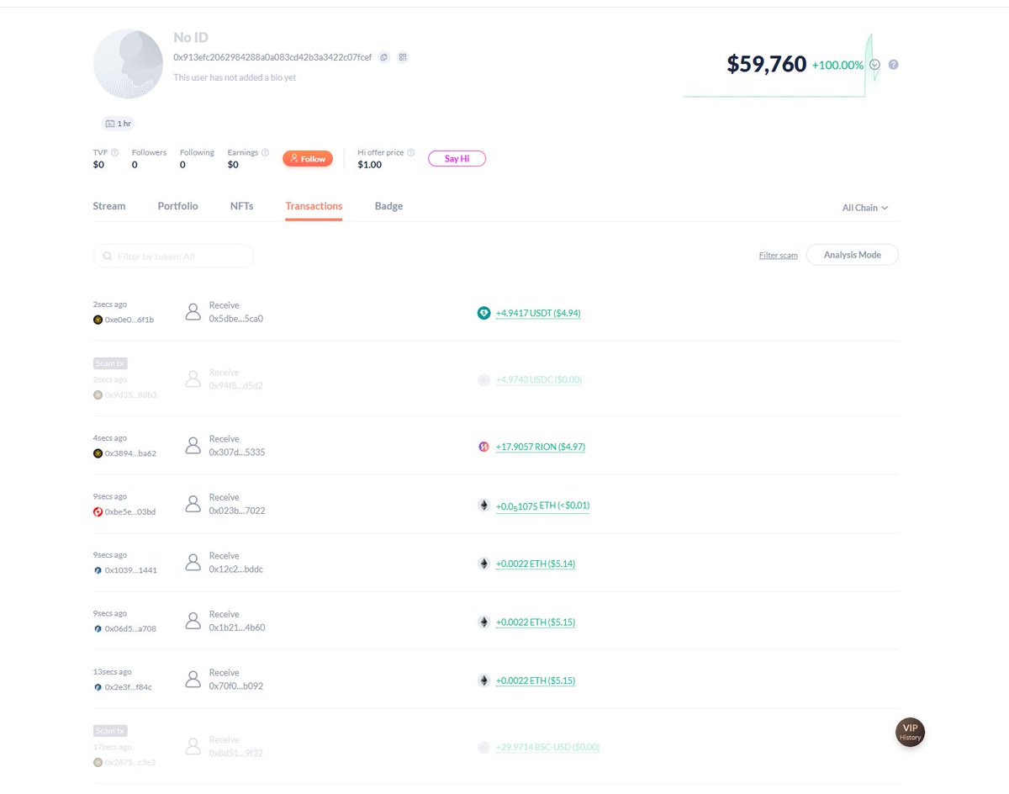Expand the net worth dropdown chevron
This screenshot has height=794, width=1009.
[x=874, y=65]
